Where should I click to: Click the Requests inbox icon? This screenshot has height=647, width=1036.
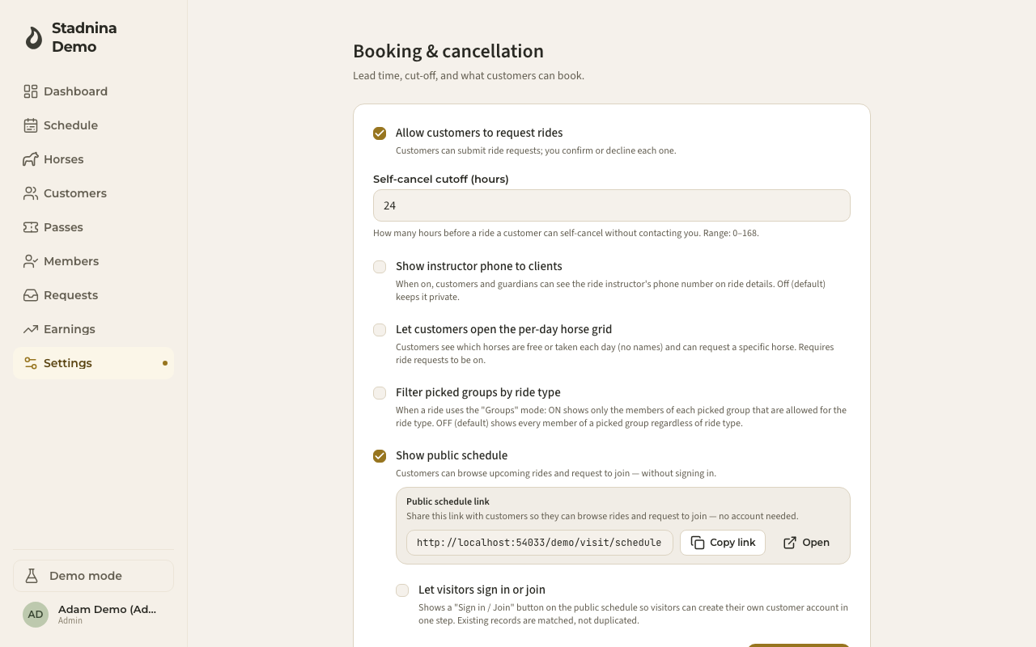(31, 295)
